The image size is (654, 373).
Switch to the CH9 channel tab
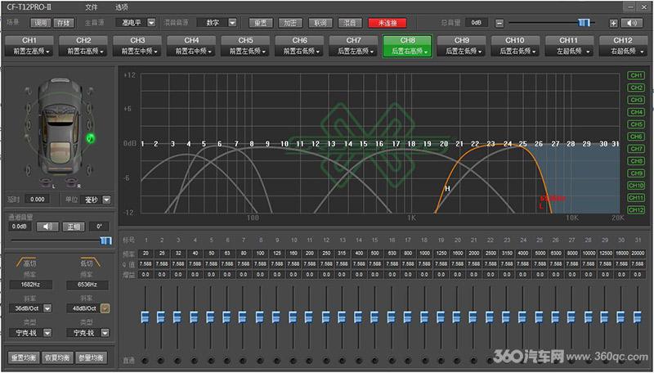461,40
